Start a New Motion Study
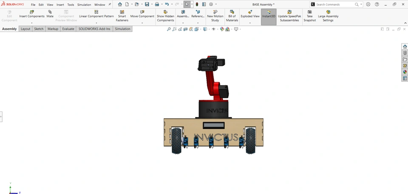Screen dimensions: 408x194 tap(215, 16)
